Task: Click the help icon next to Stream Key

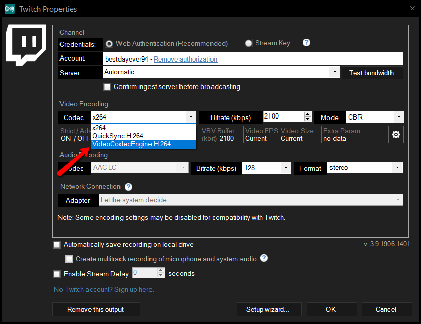Action: click(306, 42)
